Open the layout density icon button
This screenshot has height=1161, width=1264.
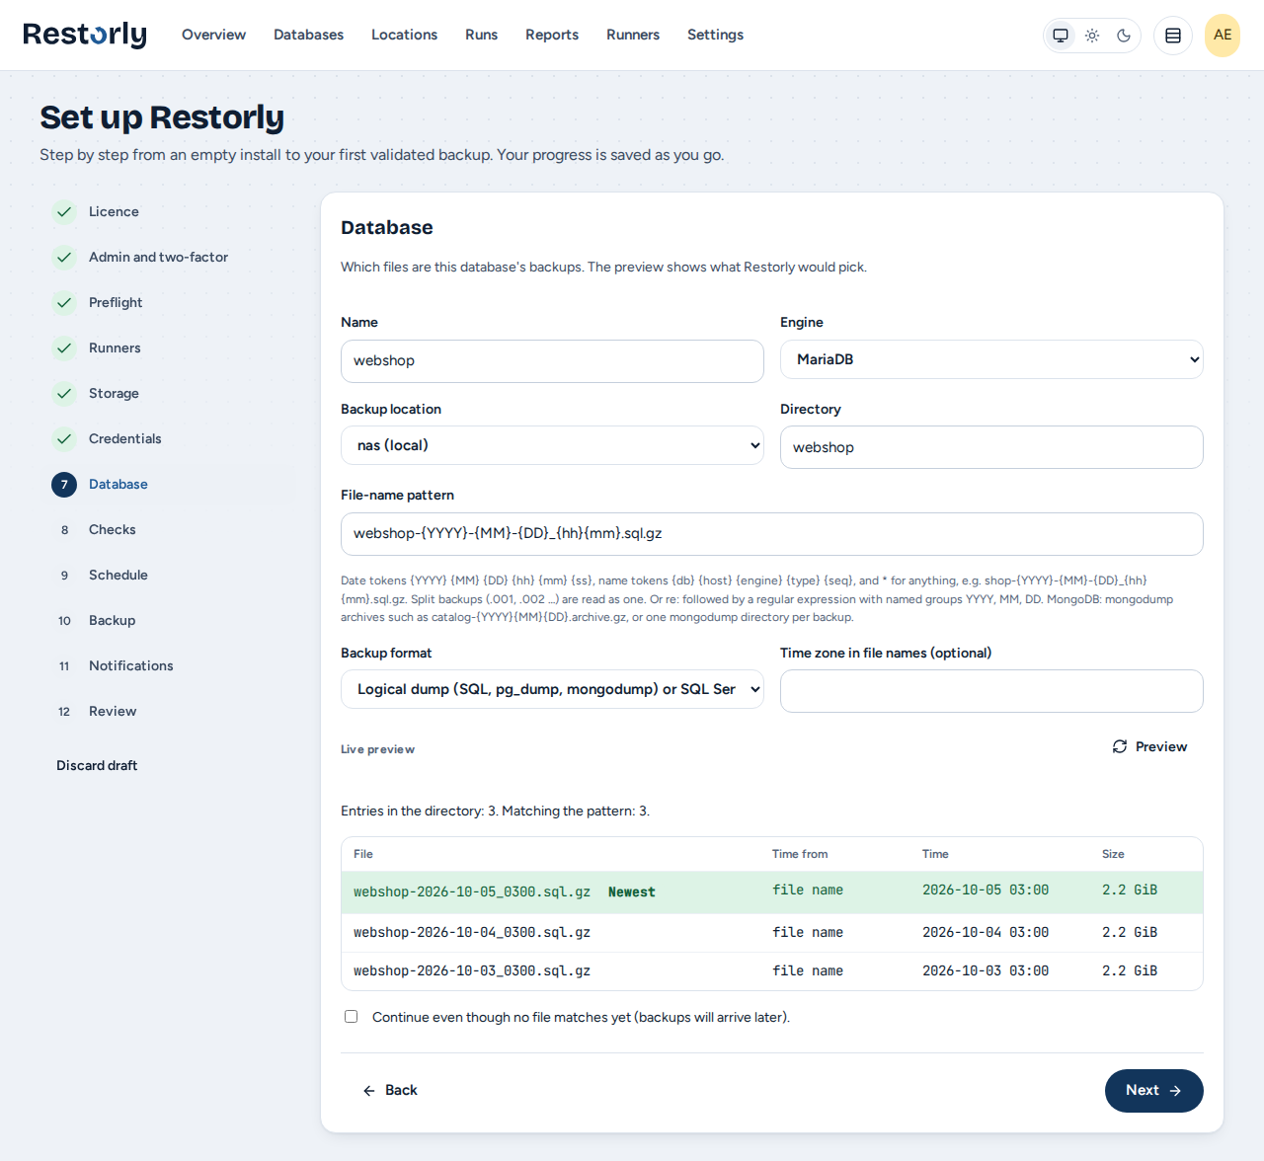click(x=1173, y=36)
